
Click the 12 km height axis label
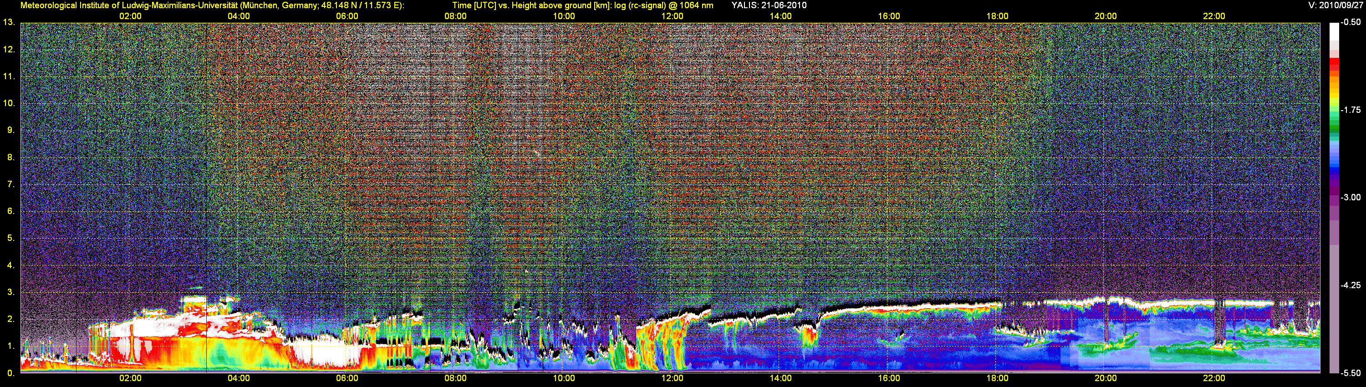pyautogui.click(x=9, y=49)
